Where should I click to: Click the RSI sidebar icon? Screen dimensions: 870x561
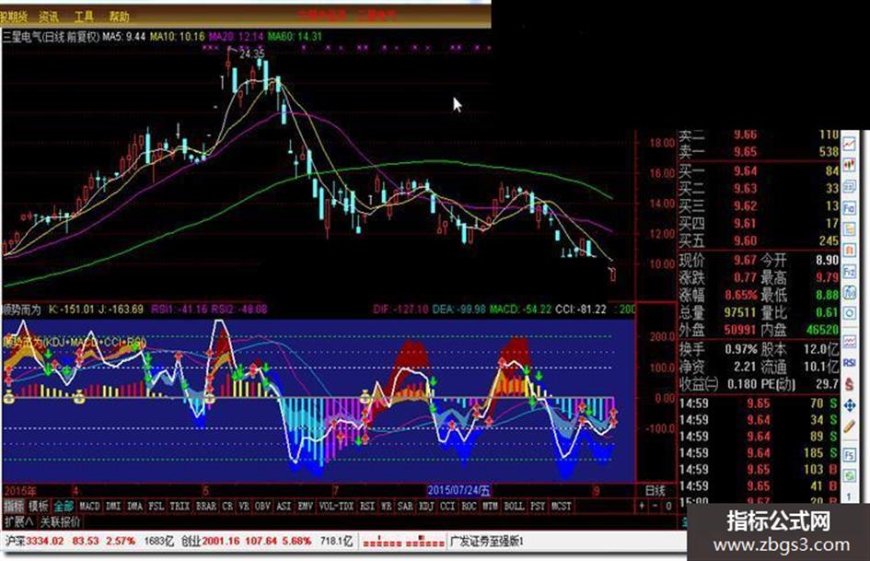[x=850, y=363]
